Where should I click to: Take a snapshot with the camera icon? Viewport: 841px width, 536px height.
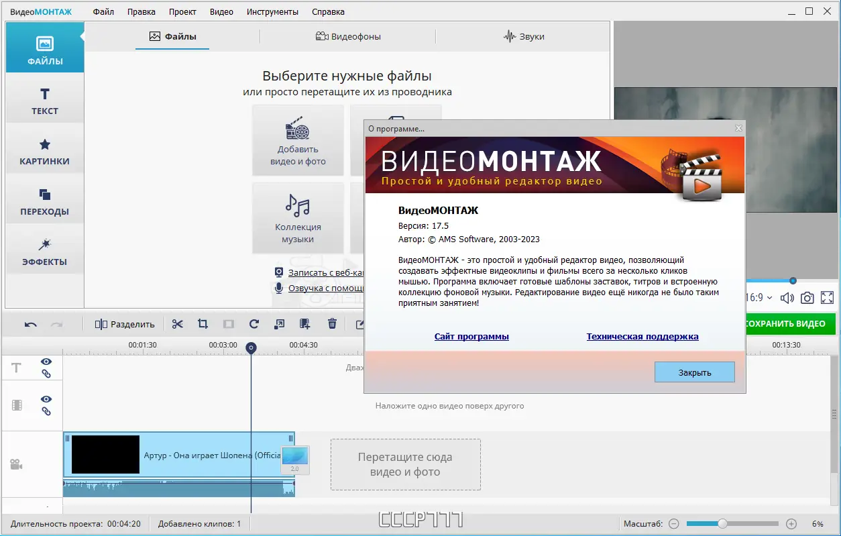(x=807, y=298)
